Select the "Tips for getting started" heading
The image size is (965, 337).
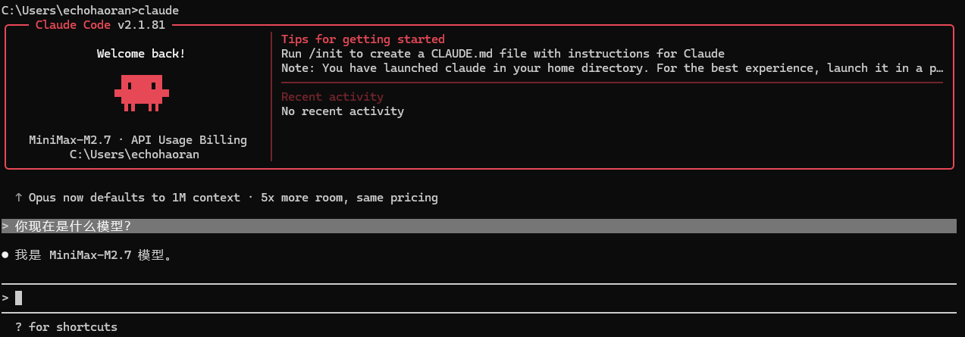tap(362, 39)
